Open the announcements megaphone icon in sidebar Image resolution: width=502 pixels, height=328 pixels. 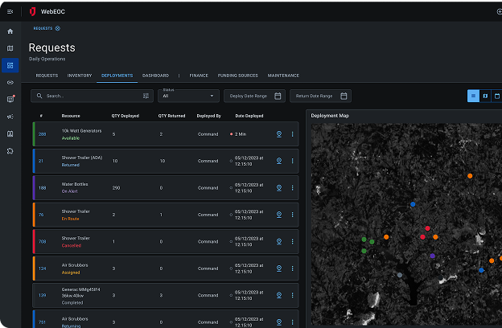[10, 117]
